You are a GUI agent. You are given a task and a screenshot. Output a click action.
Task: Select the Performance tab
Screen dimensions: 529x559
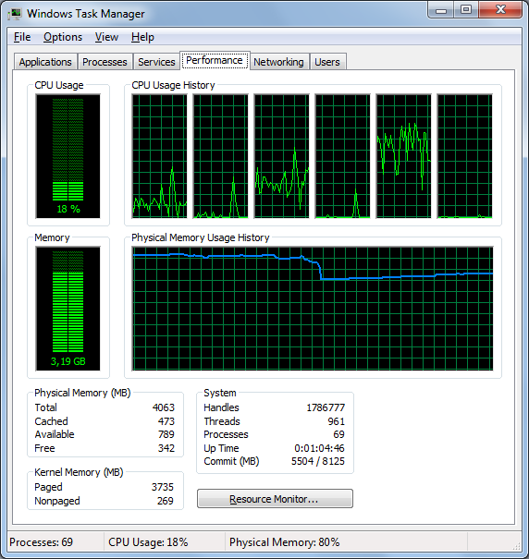(x=215, y=61)
